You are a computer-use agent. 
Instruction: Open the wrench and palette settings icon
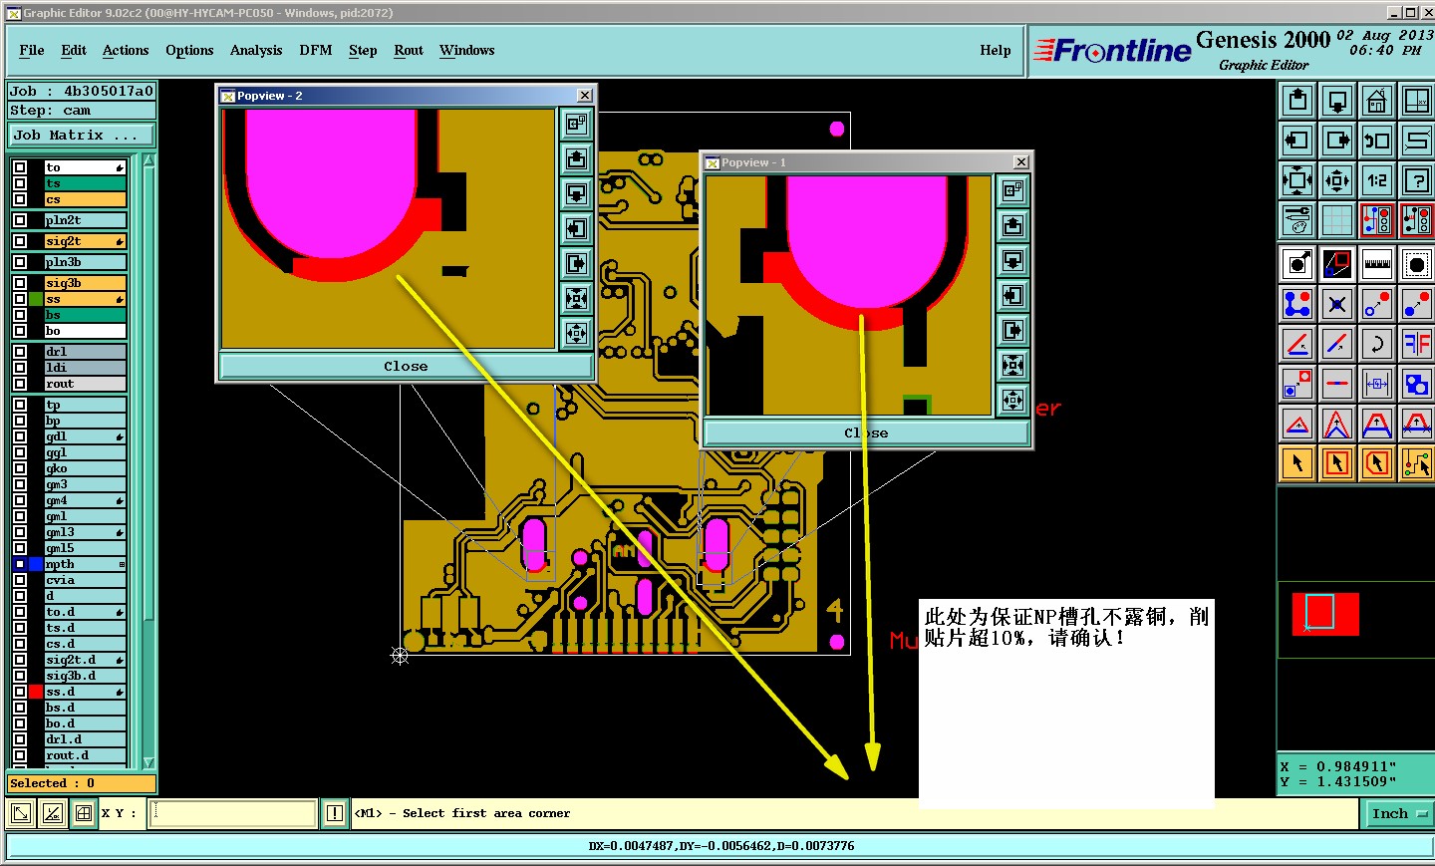pyautogui.click(x=1297, y=220)
